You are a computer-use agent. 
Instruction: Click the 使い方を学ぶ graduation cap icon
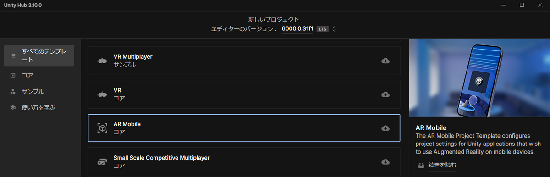point(13,107)
